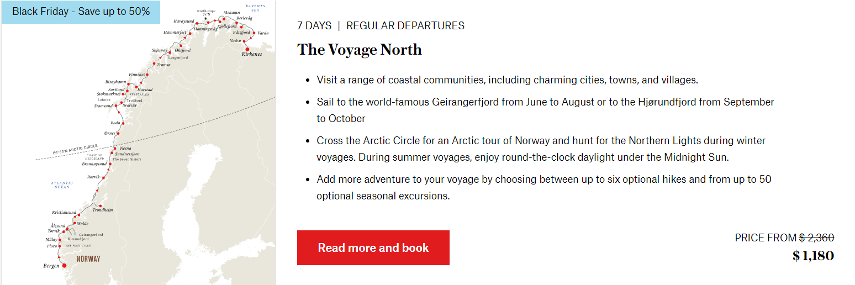Screen dimensions: 855x285
Task: Select the Trondheim port dot on map
Action: tap(100, 205)
